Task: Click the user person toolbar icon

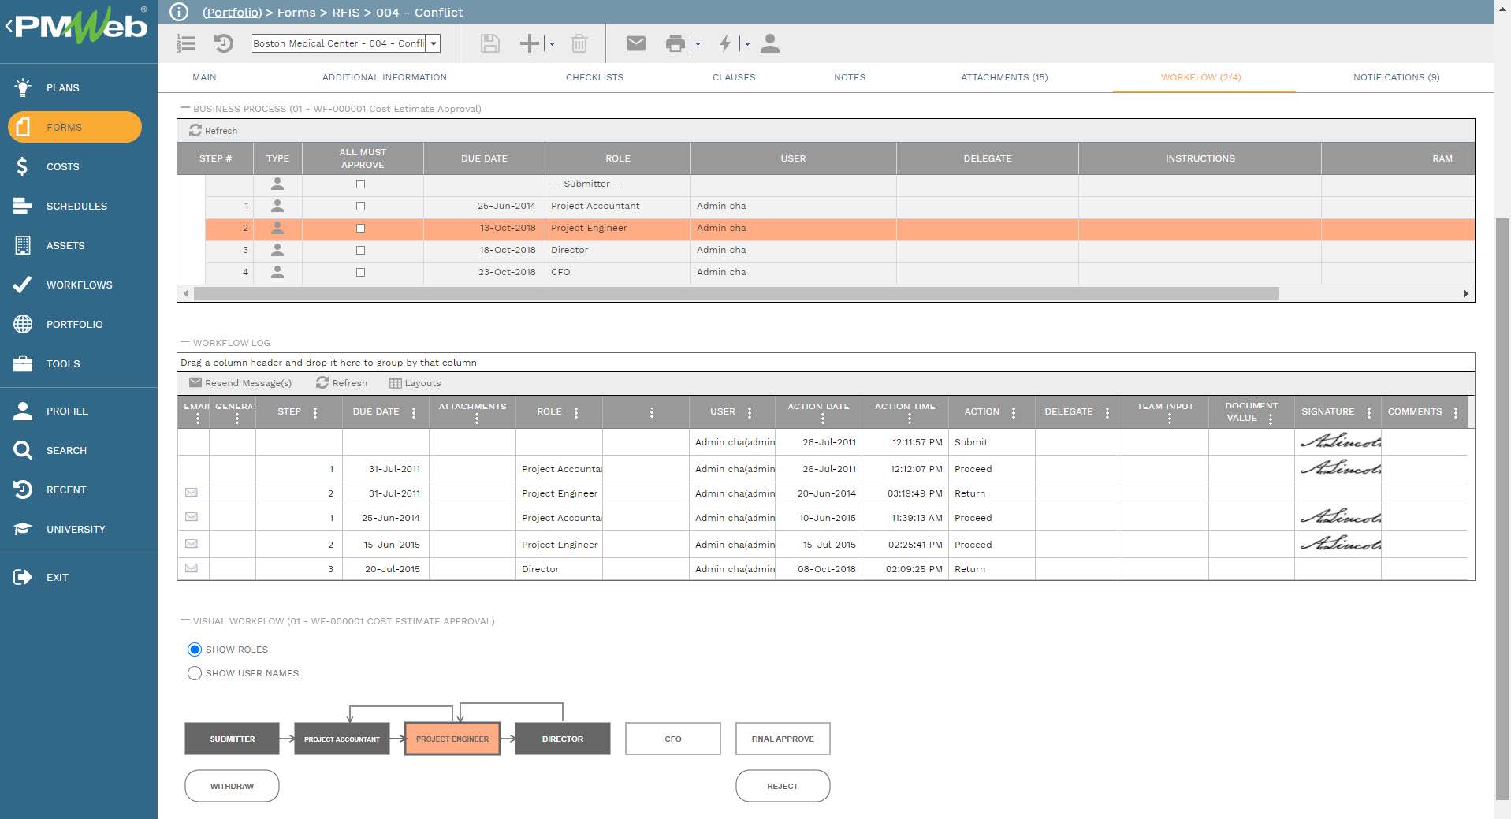Action: tap(770, 43)
